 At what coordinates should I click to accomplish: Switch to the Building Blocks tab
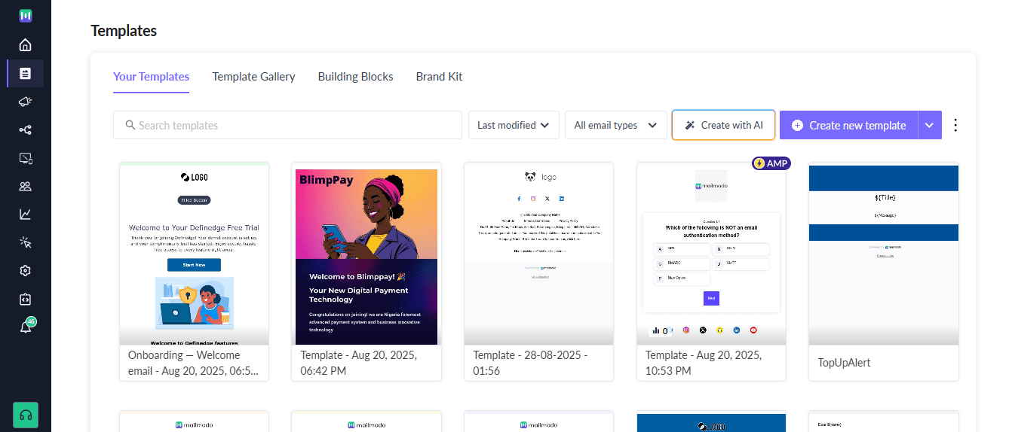click(x=355, y=77)
